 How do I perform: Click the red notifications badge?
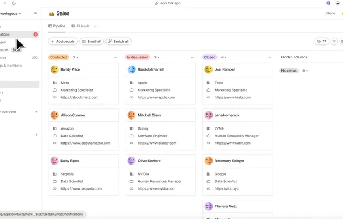coord(36,34)
